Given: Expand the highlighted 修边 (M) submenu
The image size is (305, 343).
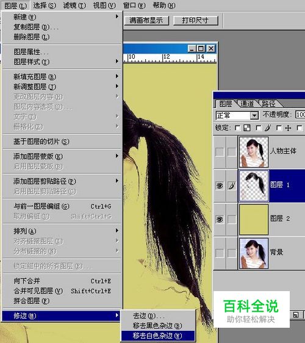Looking at the screenshot, I should coord(61,316).
